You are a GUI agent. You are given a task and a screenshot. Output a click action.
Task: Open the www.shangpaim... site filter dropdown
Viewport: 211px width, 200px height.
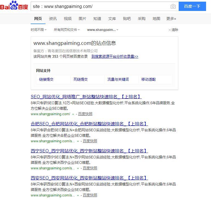click(x=103, y=30)
